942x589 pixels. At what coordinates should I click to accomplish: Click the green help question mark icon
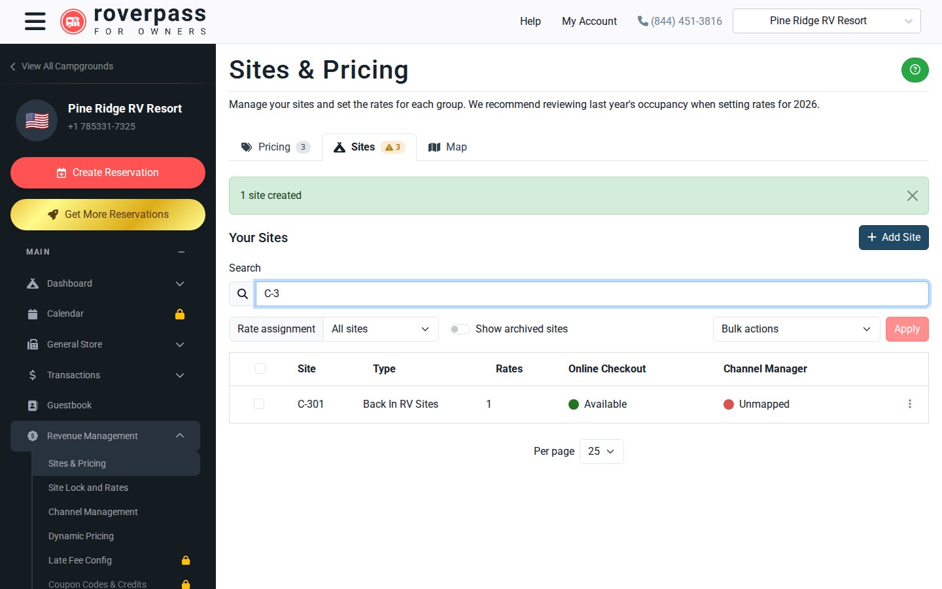point(915,70)
